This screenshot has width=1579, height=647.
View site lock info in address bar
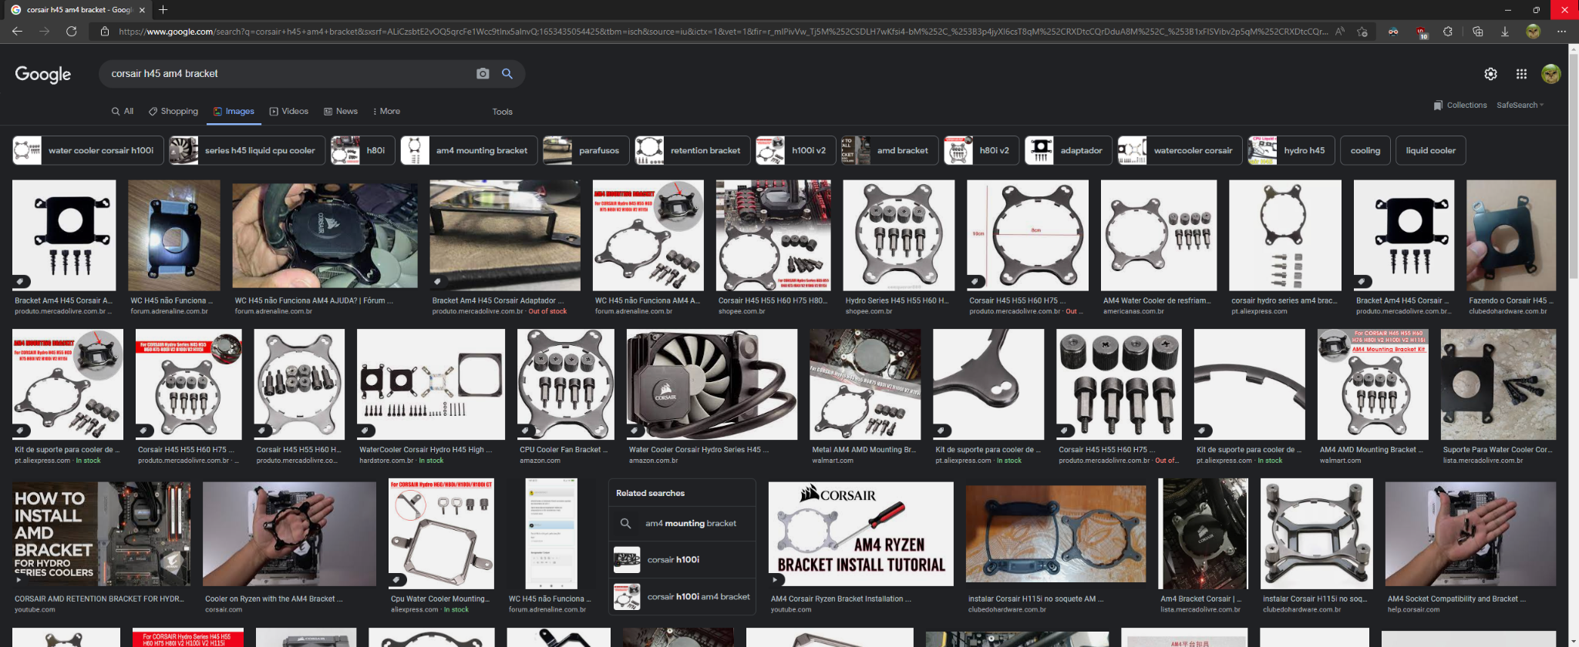pos(104,32)
